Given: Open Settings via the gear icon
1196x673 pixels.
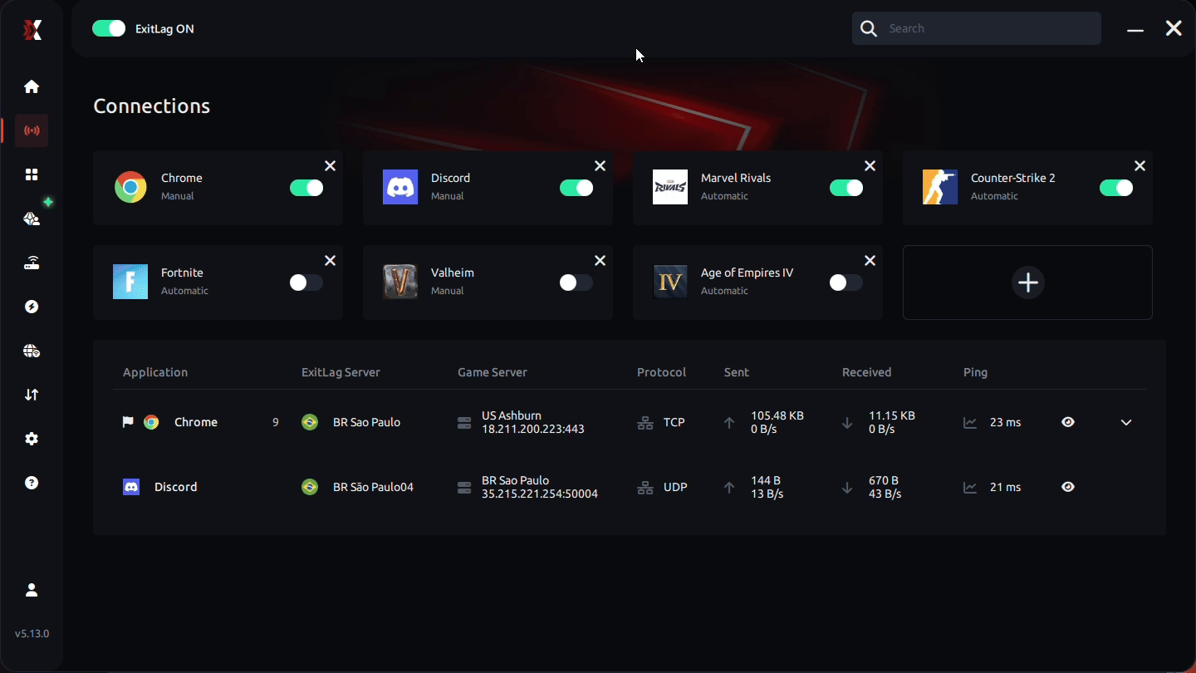Looking at the screenshot, I should click(x=32, y=439).
